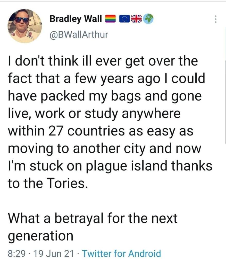Click the rainbow flag emoji
The width and height of the screenshot is (226, 263).
111,19
